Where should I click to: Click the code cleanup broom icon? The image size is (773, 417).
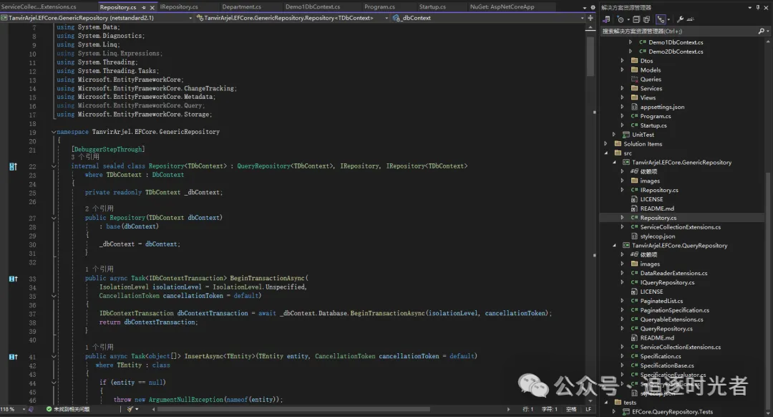[x=131, y=409]
